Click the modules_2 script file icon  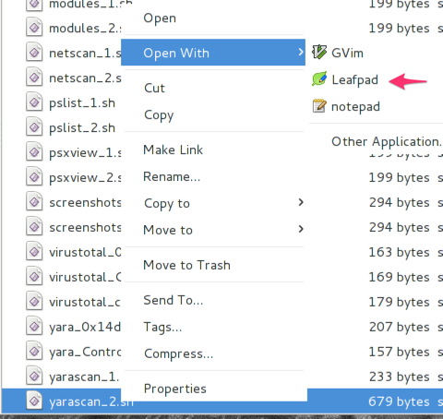pos(34,28)
